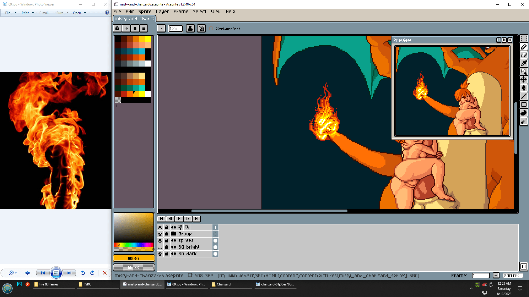Show the BG bright layer

pyautogui.click(x=160, y=247)
